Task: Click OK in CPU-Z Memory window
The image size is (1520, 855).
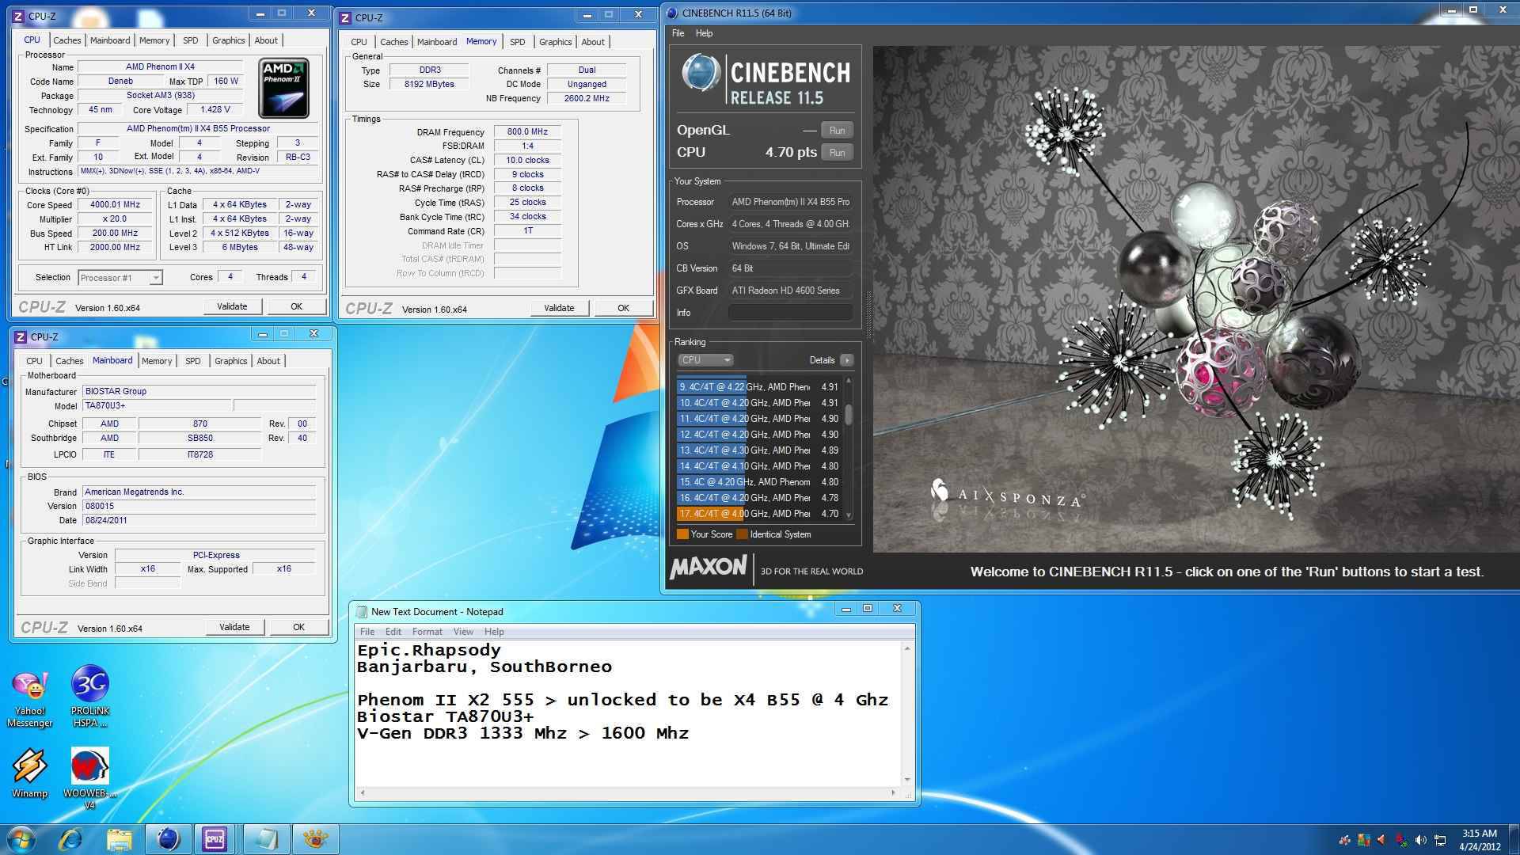Action: 623,308
